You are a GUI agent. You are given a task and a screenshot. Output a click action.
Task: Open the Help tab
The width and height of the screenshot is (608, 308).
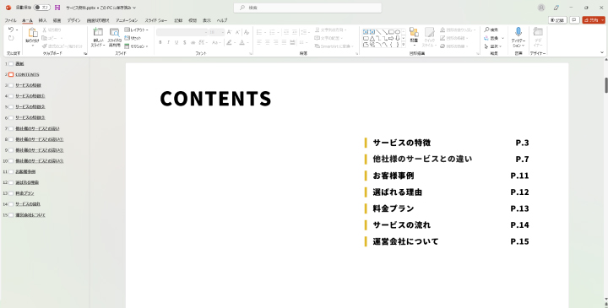222,20
